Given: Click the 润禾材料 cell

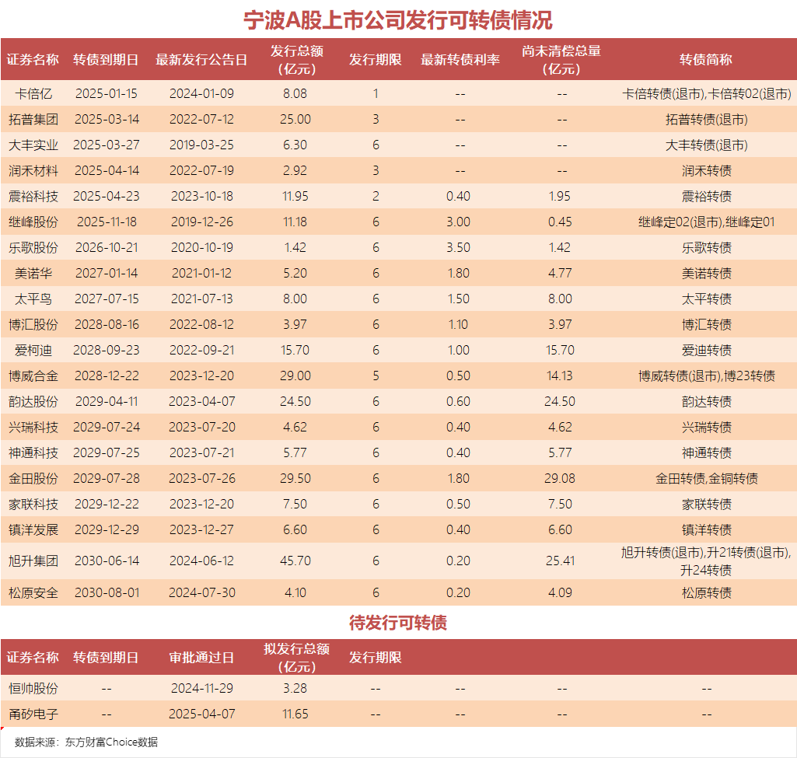Looking at the screenshot, I should coord(33,171).
